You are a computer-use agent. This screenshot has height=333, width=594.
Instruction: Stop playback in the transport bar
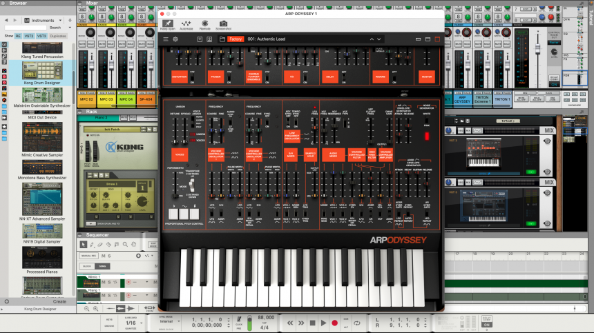[x=312, y=323]
